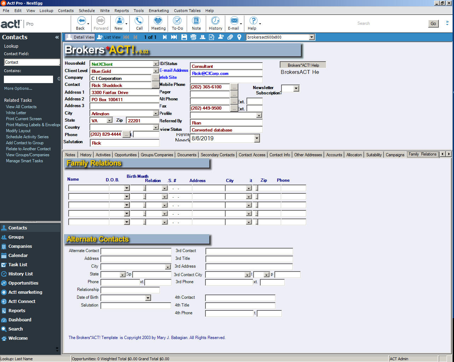Collapse the Contacts sidebar with double chevron
This screenshot has height=362, width=454.
pyautogui.click(x=57, y=37)
